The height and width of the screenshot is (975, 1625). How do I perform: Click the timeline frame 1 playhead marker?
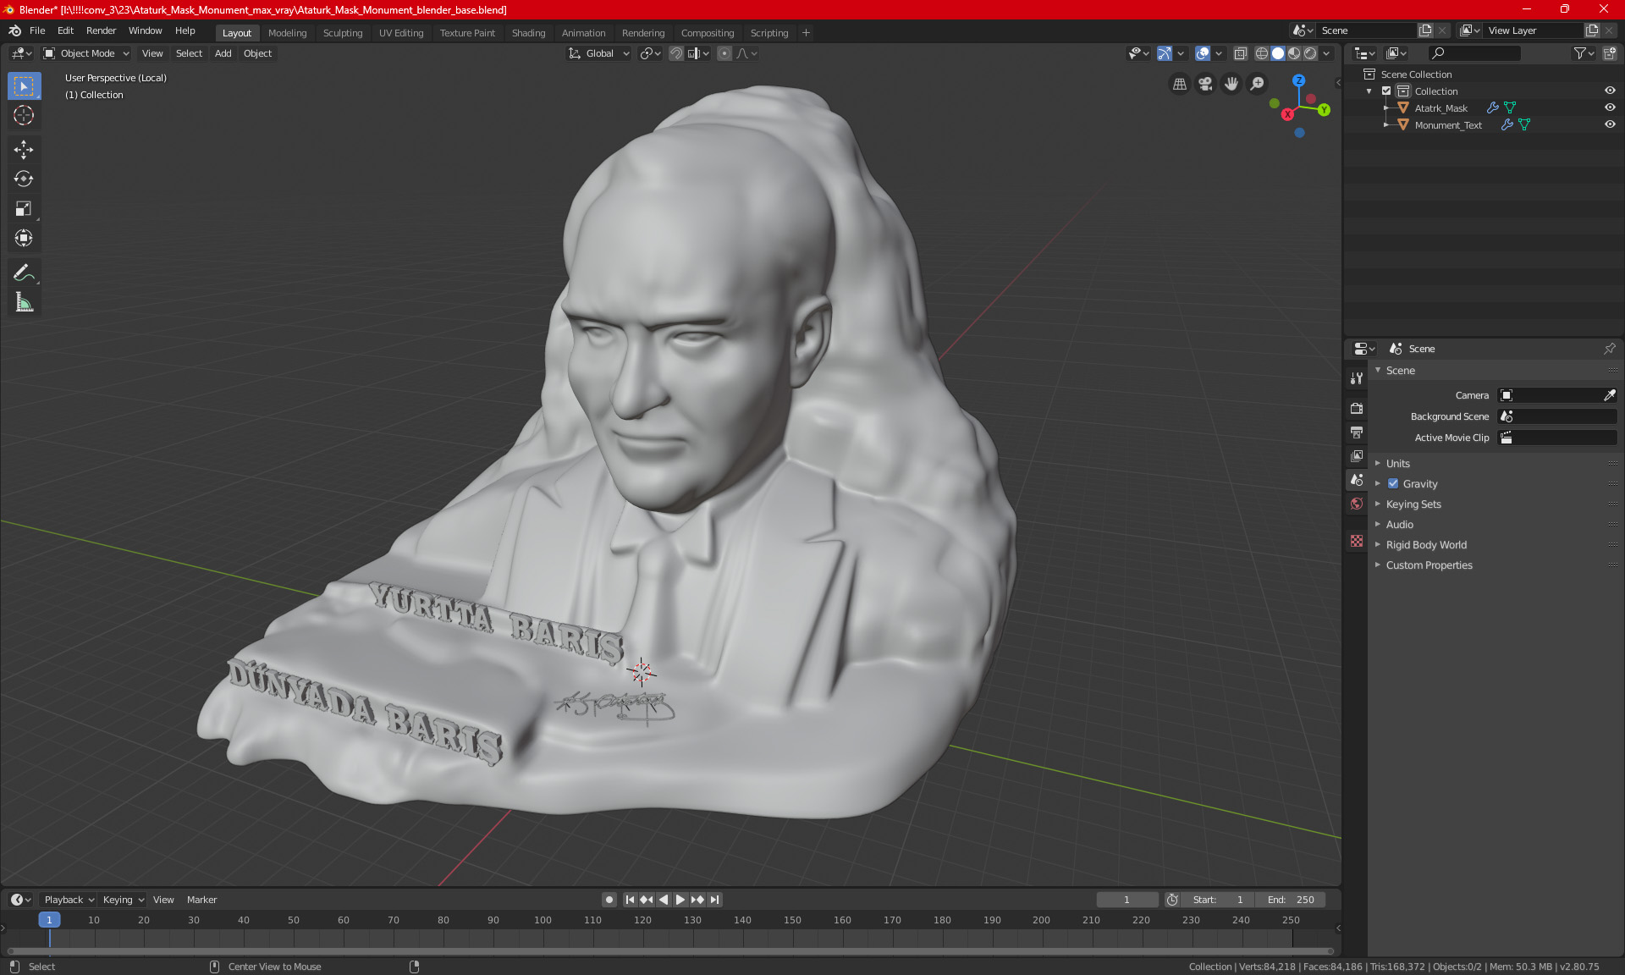click(49, 920)
